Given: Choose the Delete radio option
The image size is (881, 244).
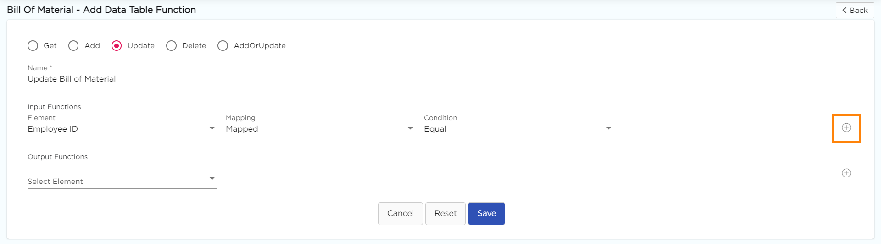Looking at the screenshot, I should 172,46.
